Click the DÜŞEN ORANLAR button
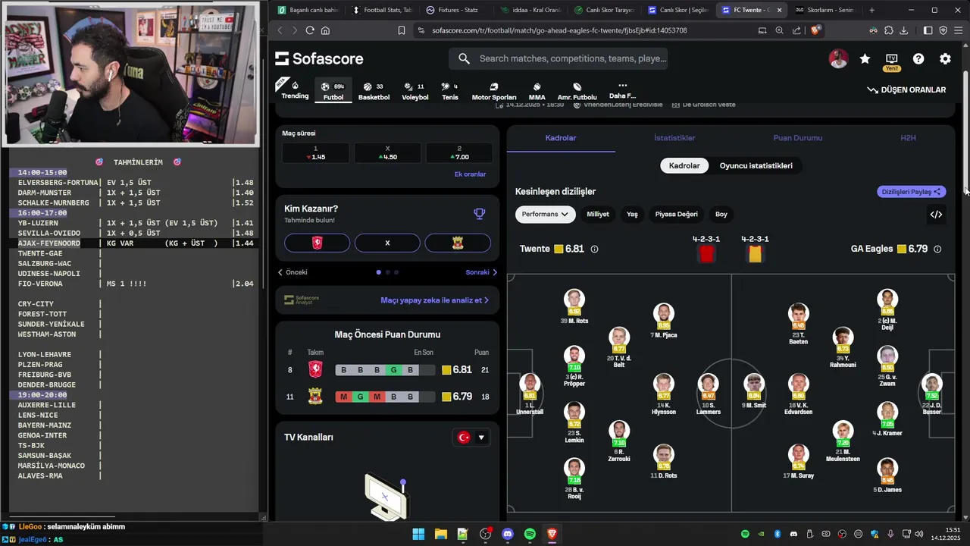 pyautogui.click(x=906, y=89)
